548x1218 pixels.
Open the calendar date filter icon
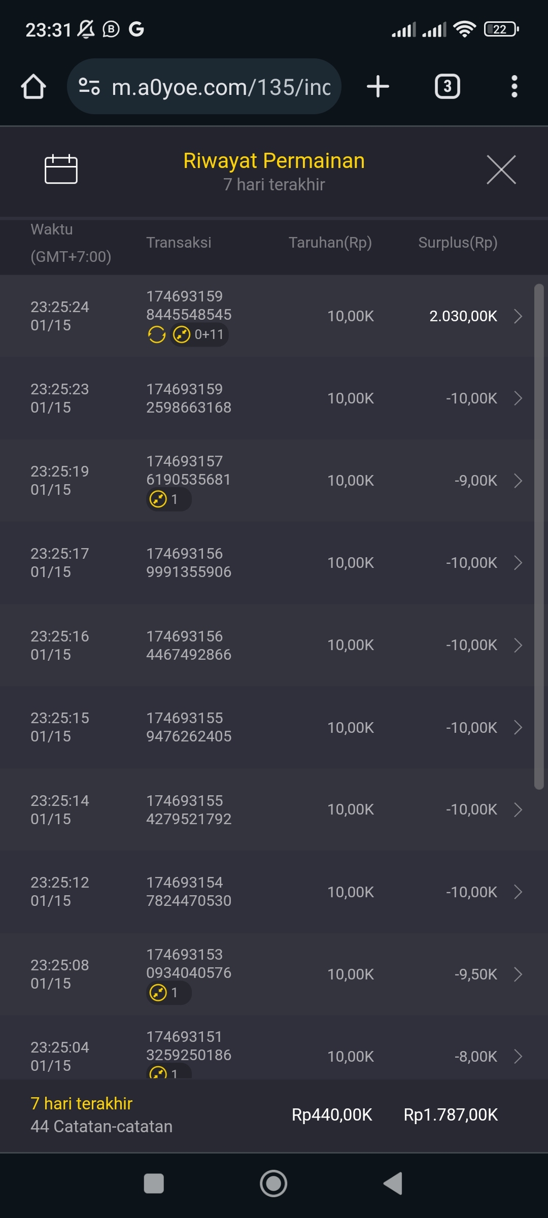(61, 169)
